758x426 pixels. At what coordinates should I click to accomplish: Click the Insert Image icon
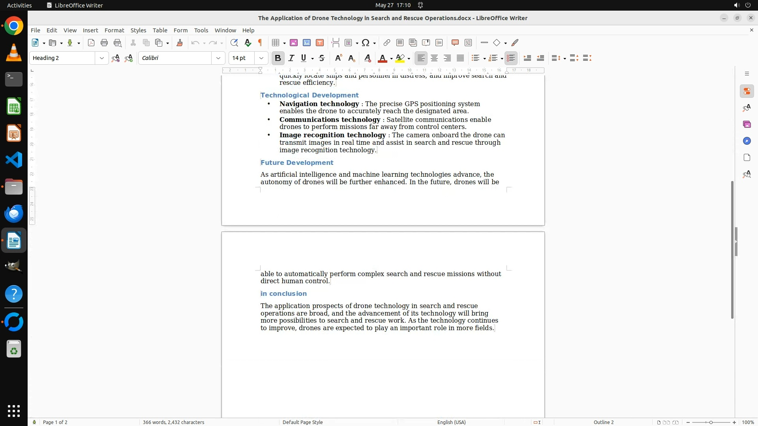294,43
